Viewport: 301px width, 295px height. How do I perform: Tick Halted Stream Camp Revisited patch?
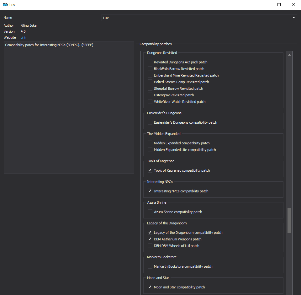(x=150, y=82)
